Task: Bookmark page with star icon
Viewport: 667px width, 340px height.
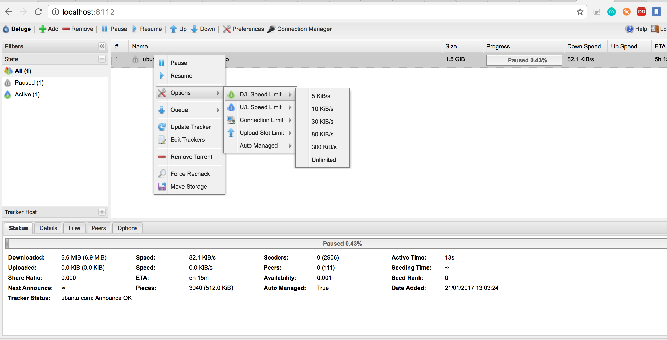Action: [x=580, y=12]
